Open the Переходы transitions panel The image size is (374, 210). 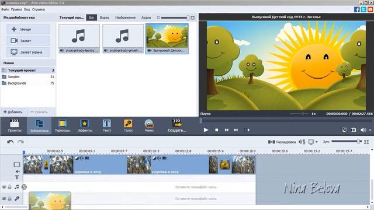(x=63, y=126)
